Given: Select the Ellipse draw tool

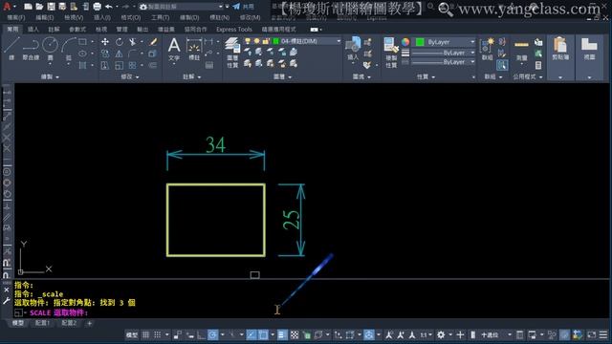Looking at the screenshot, I should (x=83, y=54).
